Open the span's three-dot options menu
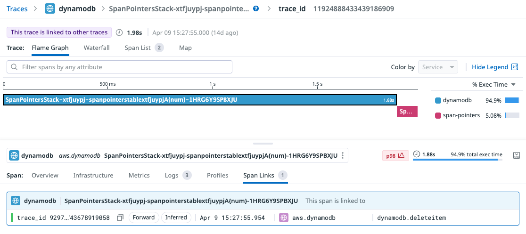 (x=343, y=155)
